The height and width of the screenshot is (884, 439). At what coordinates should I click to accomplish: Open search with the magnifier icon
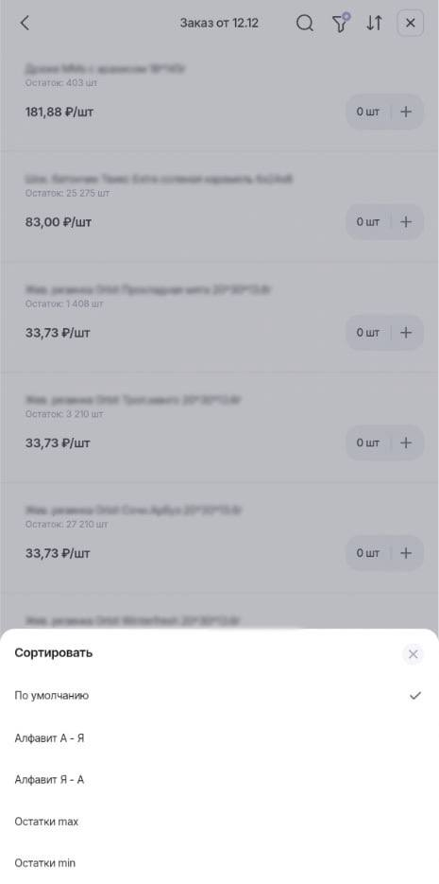(x=305, y=23)
